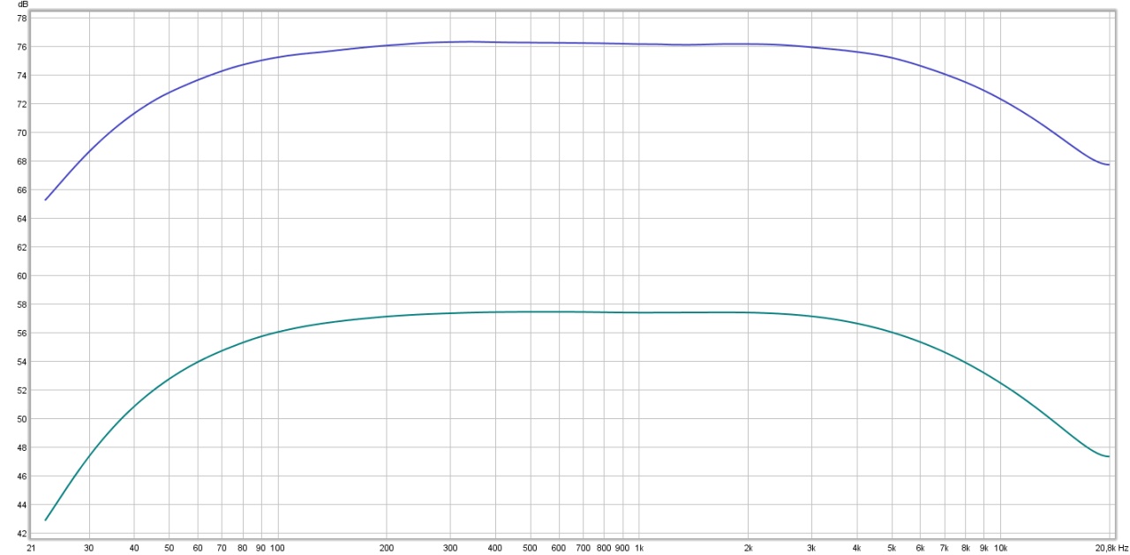Click the 78 dB vertical axis label
The image size is (1130, 555).
(x=23, y=18)
